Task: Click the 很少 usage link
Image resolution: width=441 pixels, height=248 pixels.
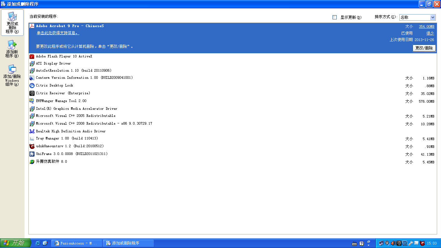Action: click(430, 33)
